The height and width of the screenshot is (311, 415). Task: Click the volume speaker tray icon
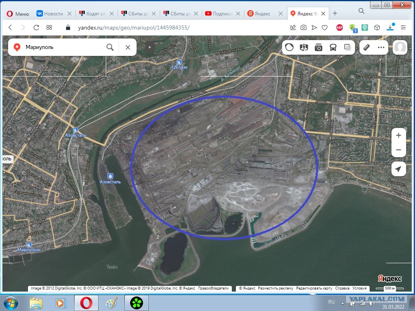[x=372, y=303]
